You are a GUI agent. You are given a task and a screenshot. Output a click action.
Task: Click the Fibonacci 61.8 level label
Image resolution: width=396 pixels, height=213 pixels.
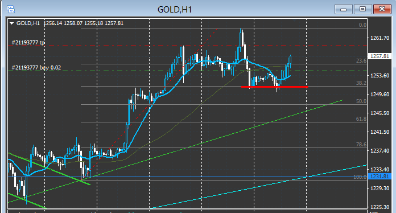[361, 119]
